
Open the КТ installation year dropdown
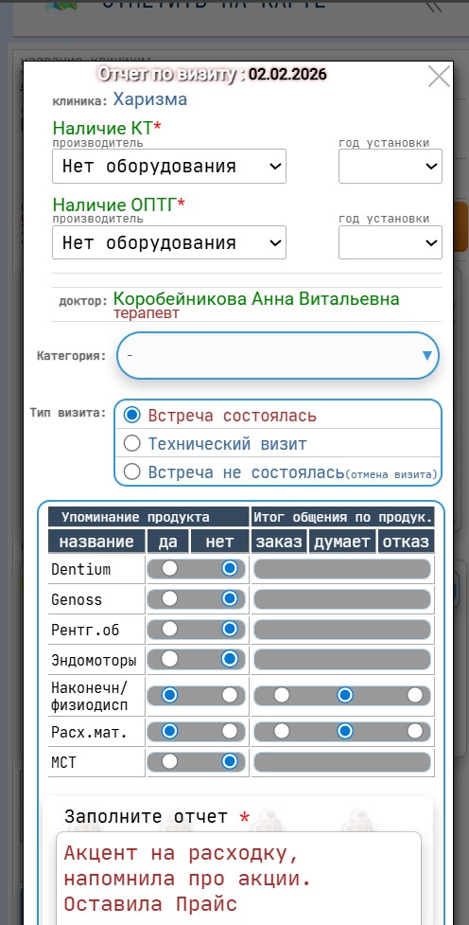coord(391,166)
